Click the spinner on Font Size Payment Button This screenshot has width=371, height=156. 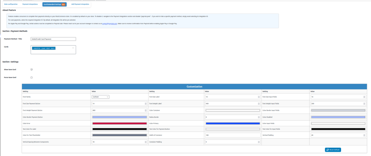click(146, 103)
